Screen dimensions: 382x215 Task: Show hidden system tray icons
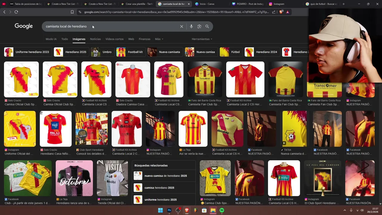pyautogui.click(x=345, y=210)
